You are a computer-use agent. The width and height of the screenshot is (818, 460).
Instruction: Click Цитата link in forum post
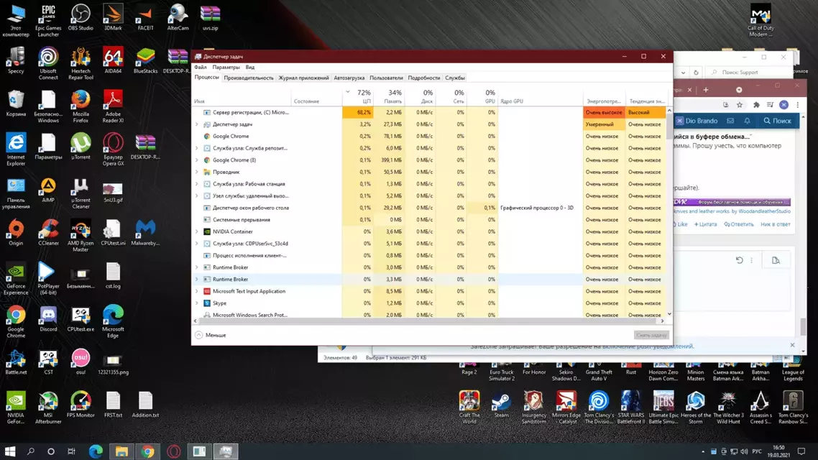tap(705, 224)
